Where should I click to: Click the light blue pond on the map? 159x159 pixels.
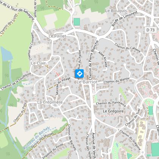pos(6,53)
